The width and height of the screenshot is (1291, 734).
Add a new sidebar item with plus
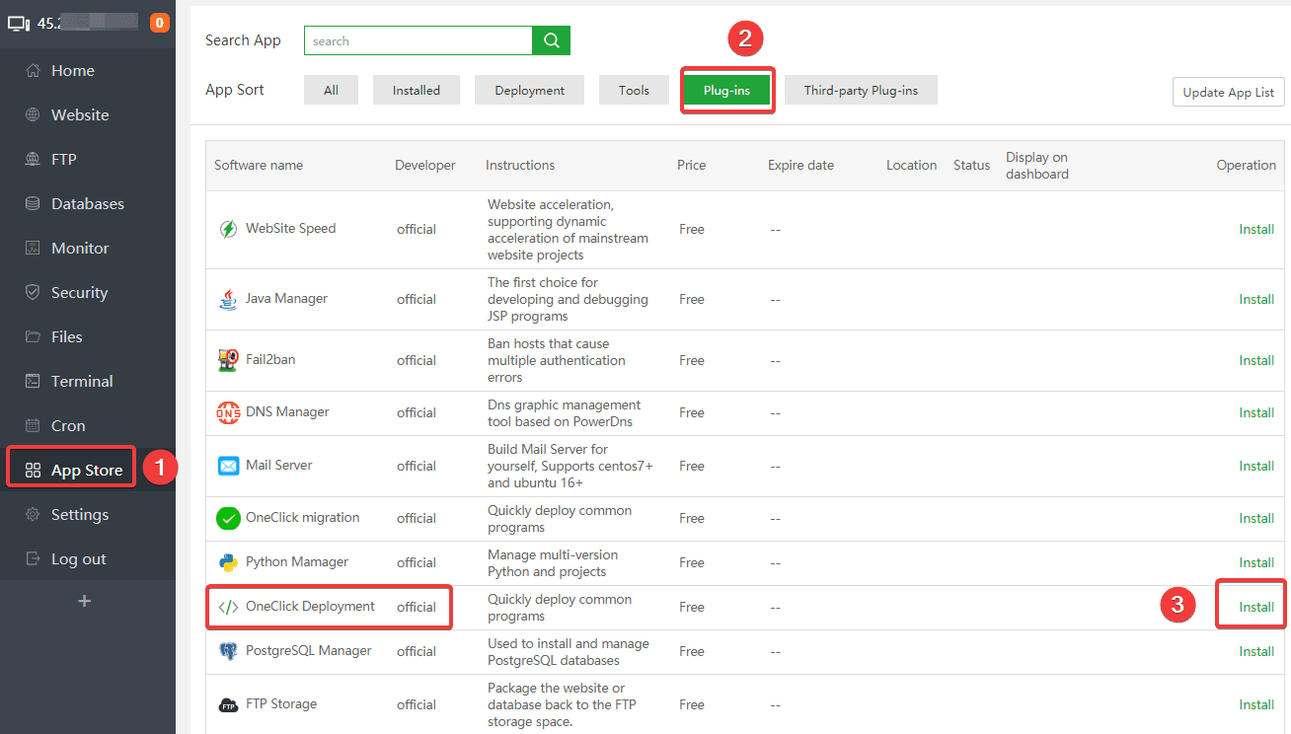click(85, 601)
